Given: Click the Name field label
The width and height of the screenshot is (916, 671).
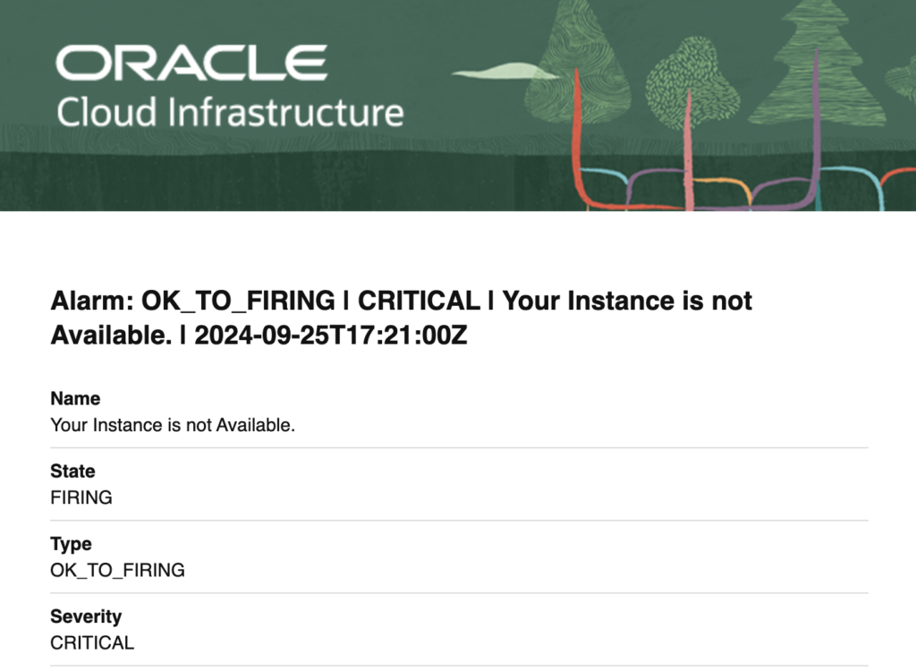Looking at the screenshot, I should coord(75,399).
